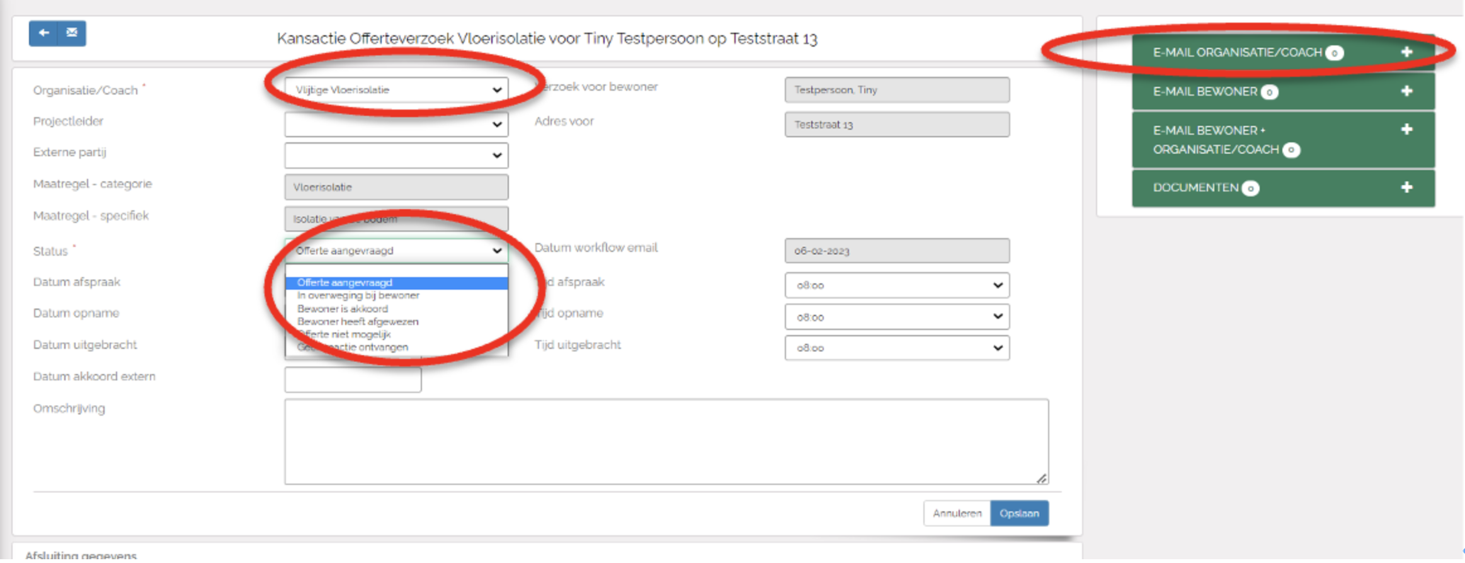Image resolution: width=1465 pixels, height=563 pixels.
Task: Select 'Offerte aangevraagd' highlighted option
Action: [345, 283]
